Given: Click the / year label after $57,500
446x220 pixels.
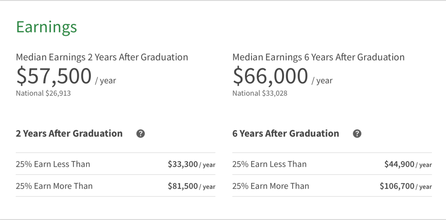Looking at the screenshot, I should coord(106,81).
